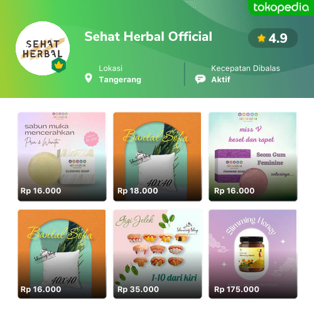Select the Tangerang location text
Screen dimensions: 314x314
click(x=120, y=80)
